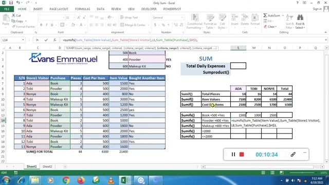Viewport: 329px width, 185px height.
Task: Switch to PAGE LAYOUT tab
Action: (59, 9)
